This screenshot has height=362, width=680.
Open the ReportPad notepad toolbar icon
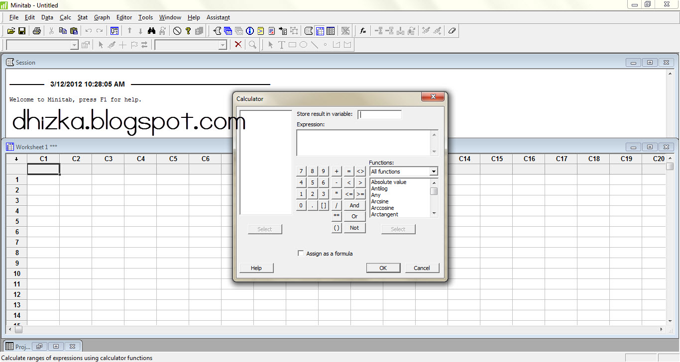point(272,31)
